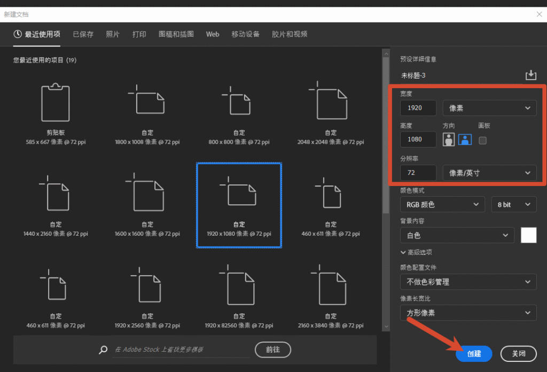Switch to the 已保存 tab
The height and width of the screenshot is (372, 547).
click(x=83, y=34)
